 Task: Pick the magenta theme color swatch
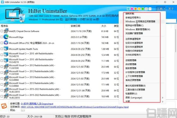132,9
